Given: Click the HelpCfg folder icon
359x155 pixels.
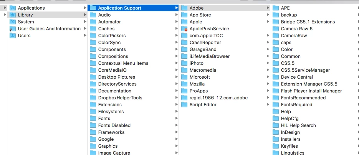Looking at the screenshot, I should pyautogui.click(x=276, y=119).
